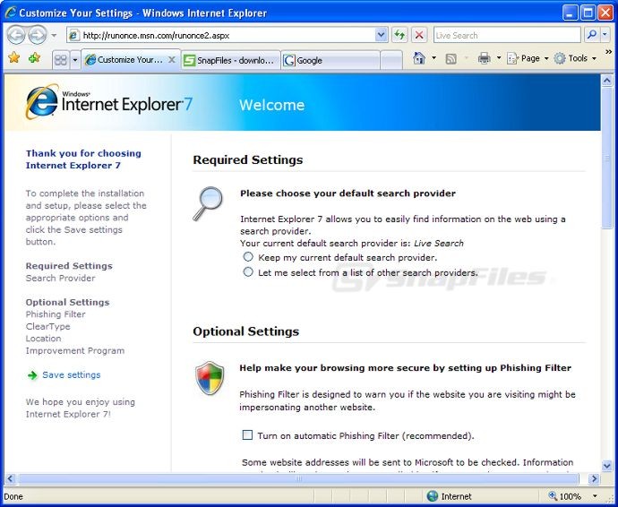
Task: Click the Internet zone globe in status bar
Action: tap(433, 496)
